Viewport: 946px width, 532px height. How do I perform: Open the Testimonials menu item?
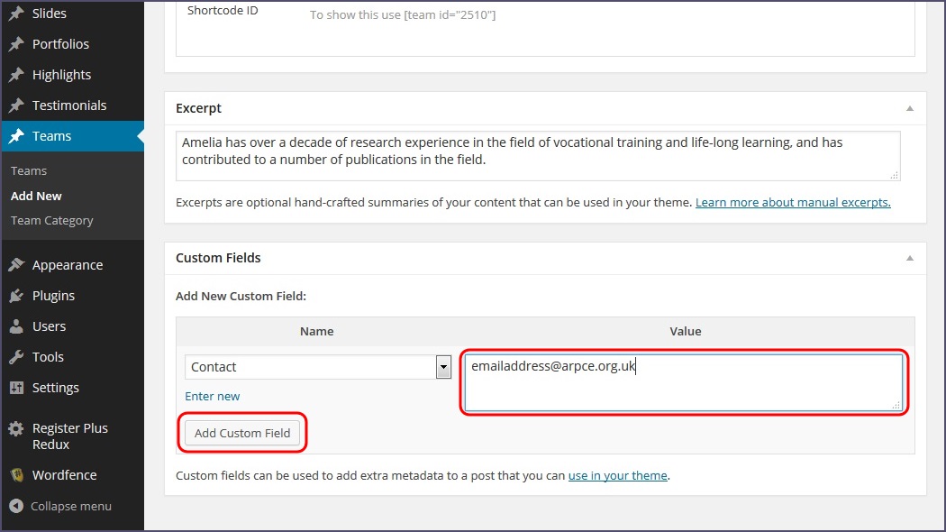click(x=69, y=105)
